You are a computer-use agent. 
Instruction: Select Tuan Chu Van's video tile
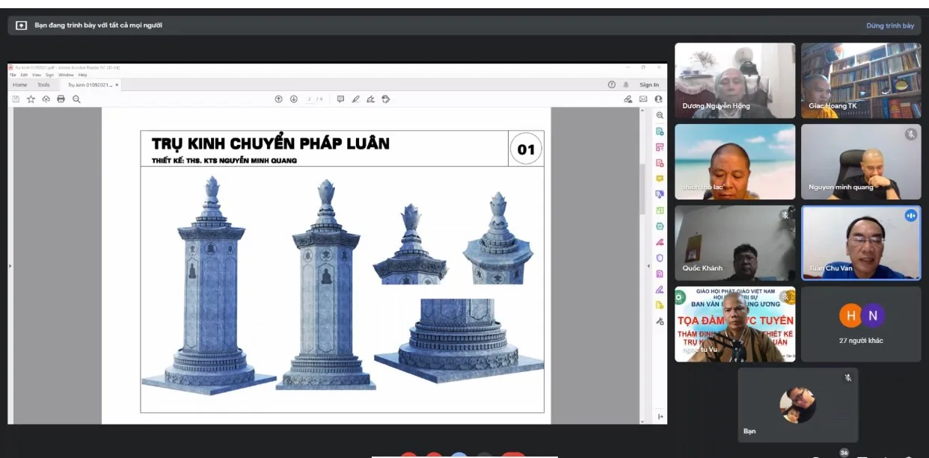click(x=861, y=243)
